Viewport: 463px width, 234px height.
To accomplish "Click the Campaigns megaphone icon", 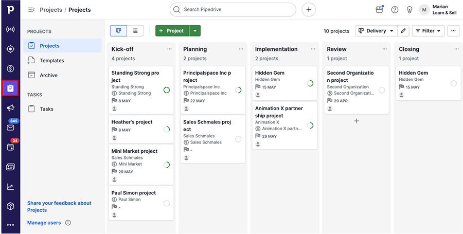I will tap(10, 108).
